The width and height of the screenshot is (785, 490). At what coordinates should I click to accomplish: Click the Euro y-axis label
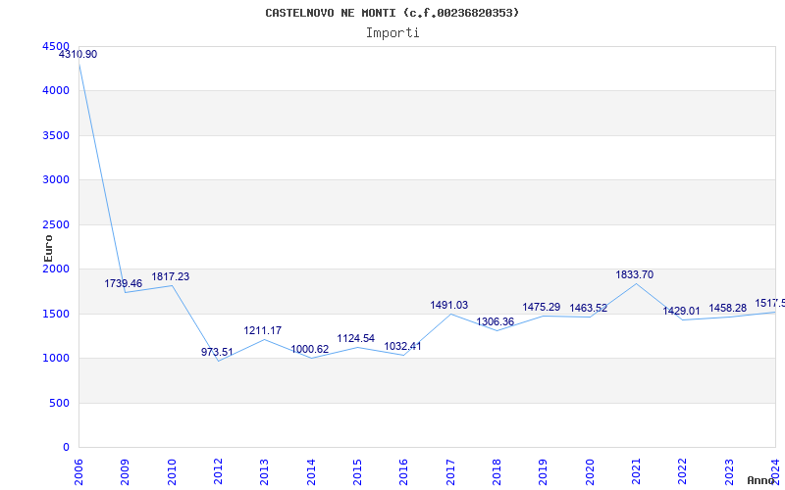48,247
